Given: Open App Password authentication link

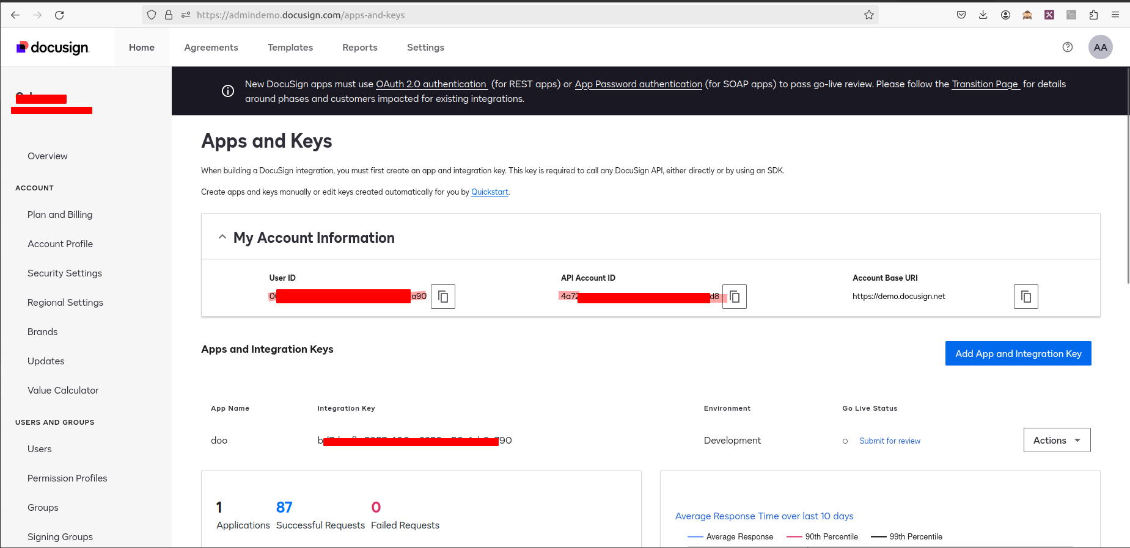Looking at the screenshot, I should (x=639, y=84).
